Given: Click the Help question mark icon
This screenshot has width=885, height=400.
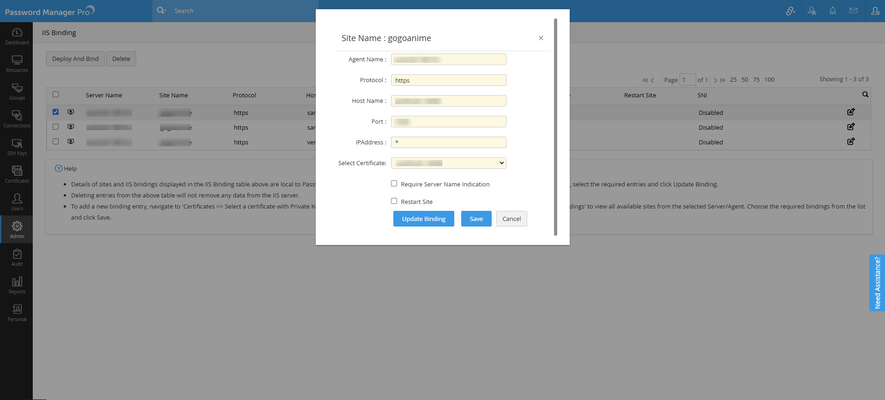Looking at the screenshot, I should 59,168.
